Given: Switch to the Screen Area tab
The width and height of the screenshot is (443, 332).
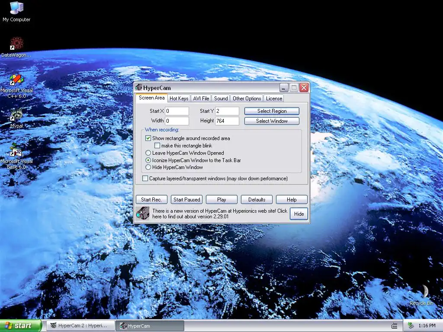Looking at the screenshot, I should (151, 98).
